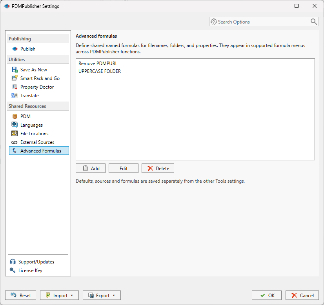Open Smart Pack and Go icon
Screen dimensions: 324x305
pos(15,78)
